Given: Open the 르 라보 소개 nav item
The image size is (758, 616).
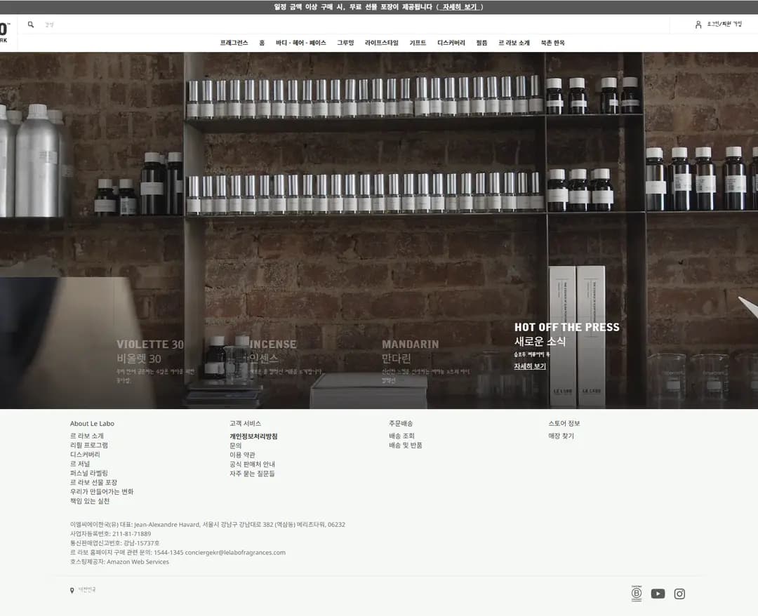Looking at the screenshot, I should (x=514, y=43).
